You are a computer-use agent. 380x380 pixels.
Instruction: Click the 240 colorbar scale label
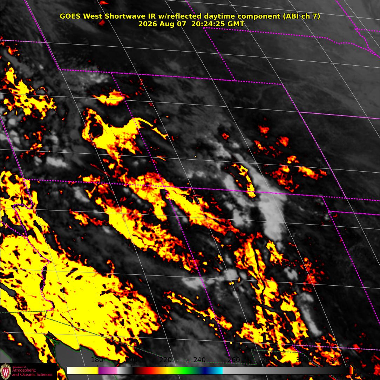(199, 359)
